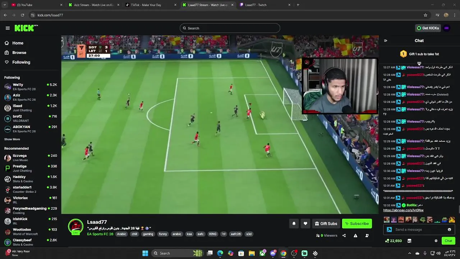Switch to the TikTok browser tab
This screenshot has width=460, height=259.
tap(151, 5)
